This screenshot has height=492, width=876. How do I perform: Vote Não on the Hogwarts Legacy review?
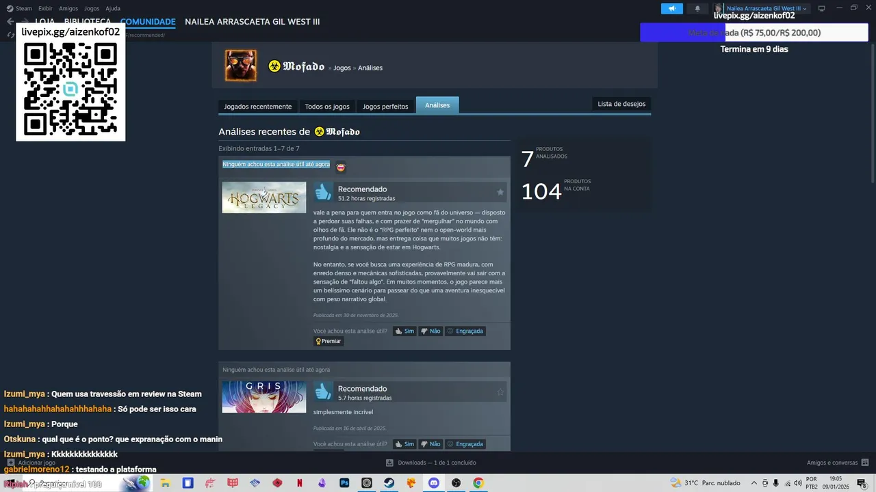(430, 331)
